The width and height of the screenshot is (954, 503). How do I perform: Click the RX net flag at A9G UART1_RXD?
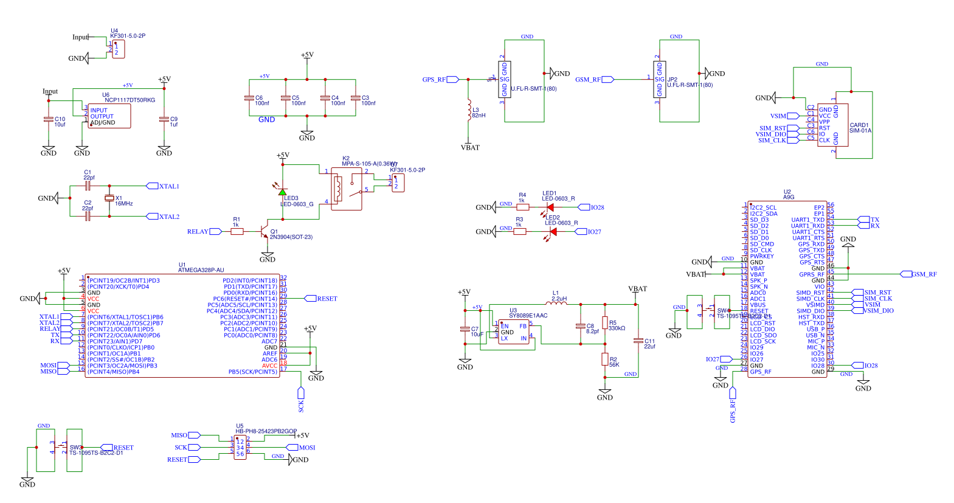click(868, 226)
